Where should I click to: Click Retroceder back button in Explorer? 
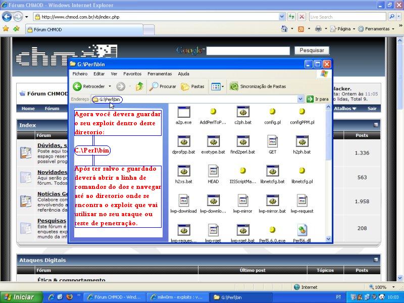pos(89,86)
